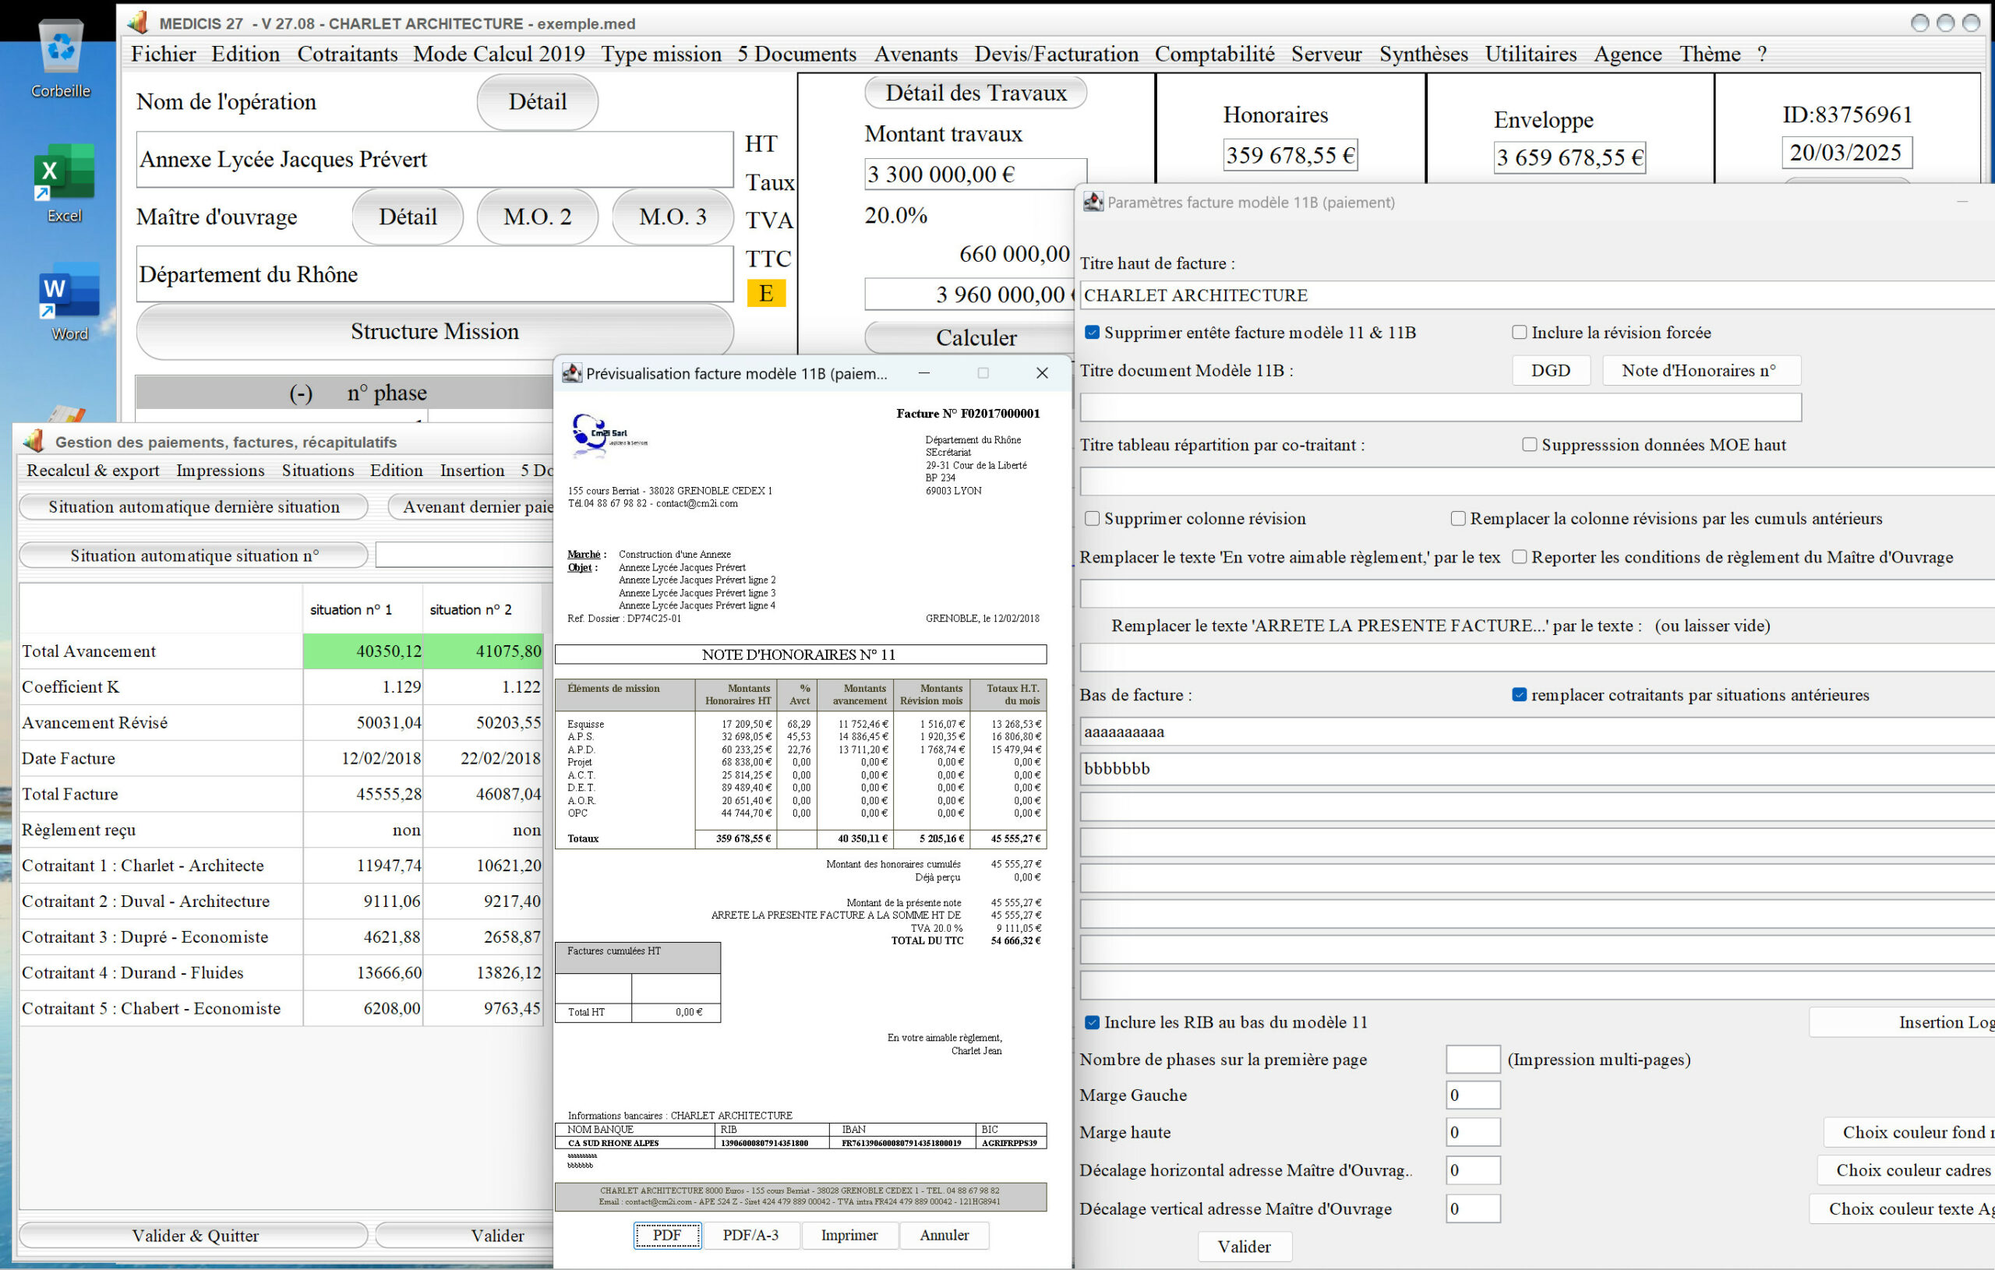Click the Gestion des paiements window icon
1995x1270 pixels.
34,442
